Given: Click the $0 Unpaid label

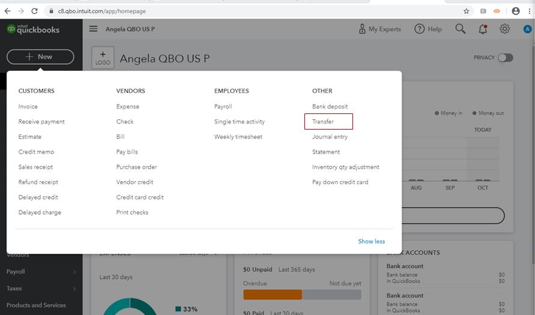Looking at the screenshot, I should tap(257, 269).
